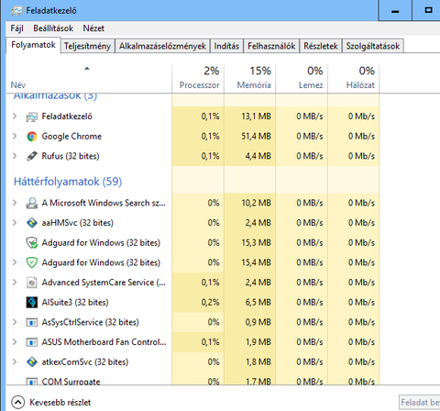Image resolution: width=440 pixels, height=411 pixels.
Task: Sort by the Név column header
Action: point(89,78)
